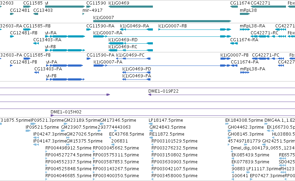Screen dimensions: 295x181
Task: Click protein l(1)G0469-PA
Action: tap(137, 76)
